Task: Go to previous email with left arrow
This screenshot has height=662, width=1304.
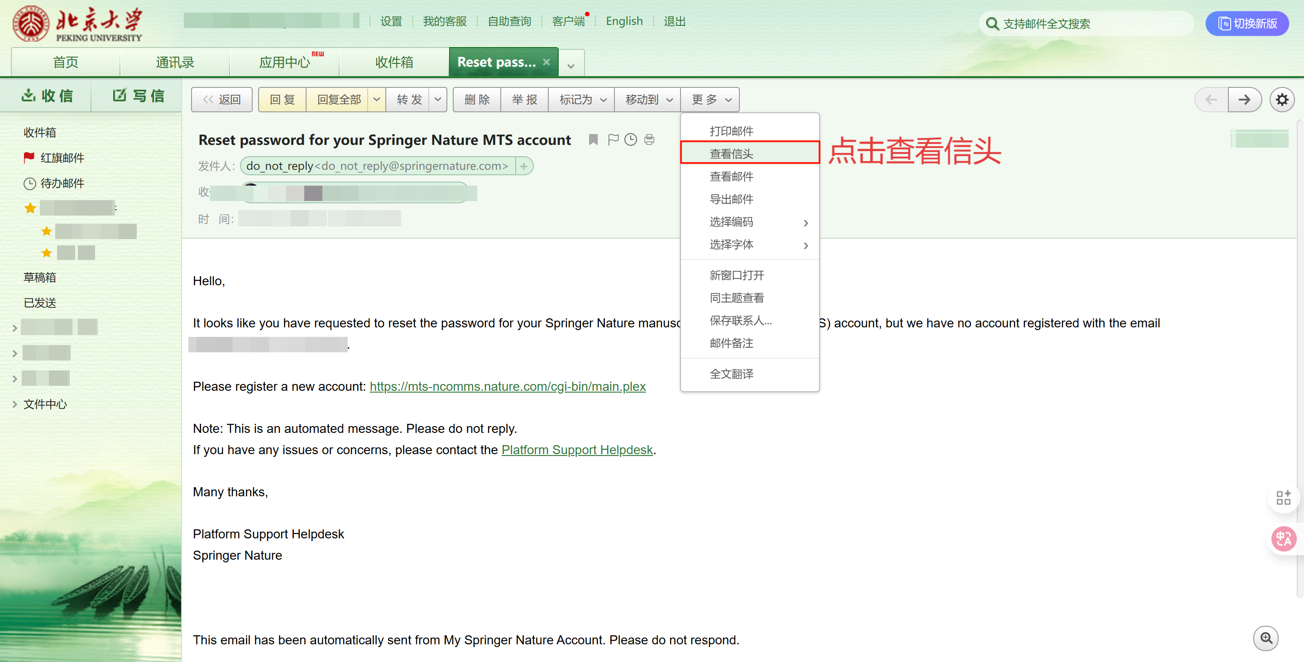Action: tap(1211, 100)
